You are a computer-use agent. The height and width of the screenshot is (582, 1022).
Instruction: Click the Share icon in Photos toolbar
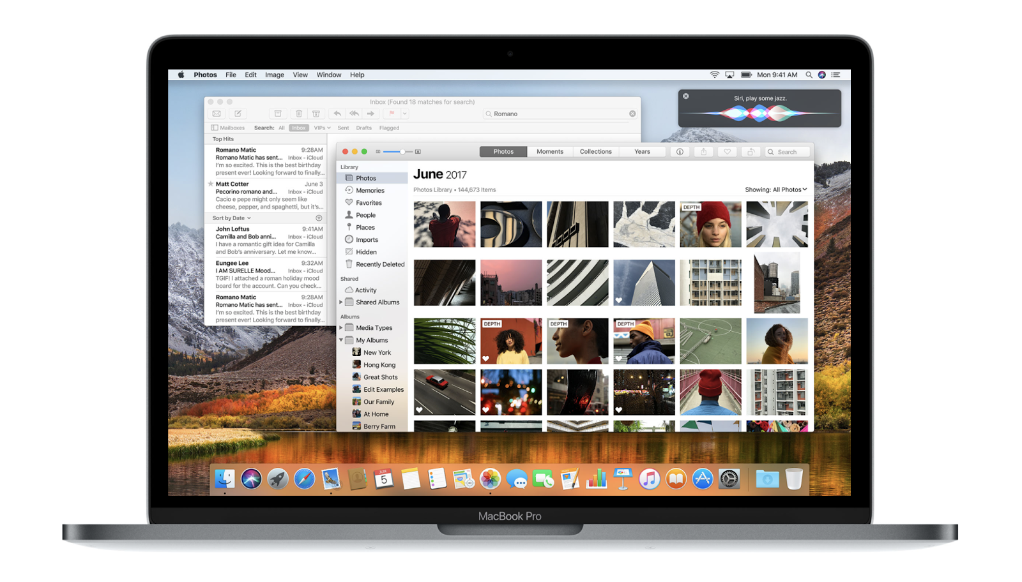point(703,152)
